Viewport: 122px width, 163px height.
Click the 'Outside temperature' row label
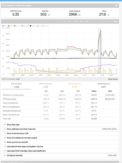[12, 111]
